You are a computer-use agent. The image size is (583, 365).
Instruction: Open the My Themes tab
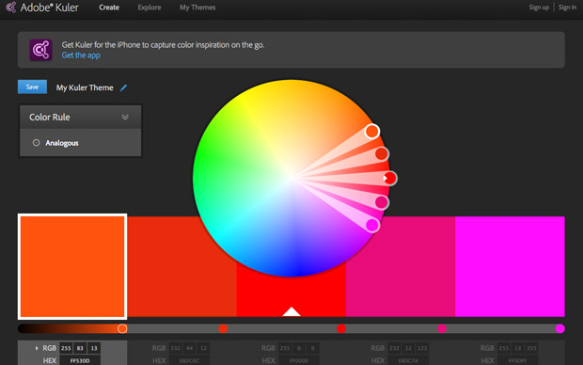197,8
